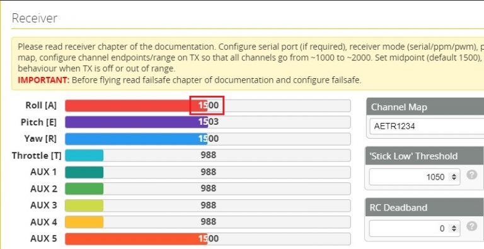The height and width of the screenshot is (249, 484).
Task: Click the Channel Map panel header
Action: 425,107
